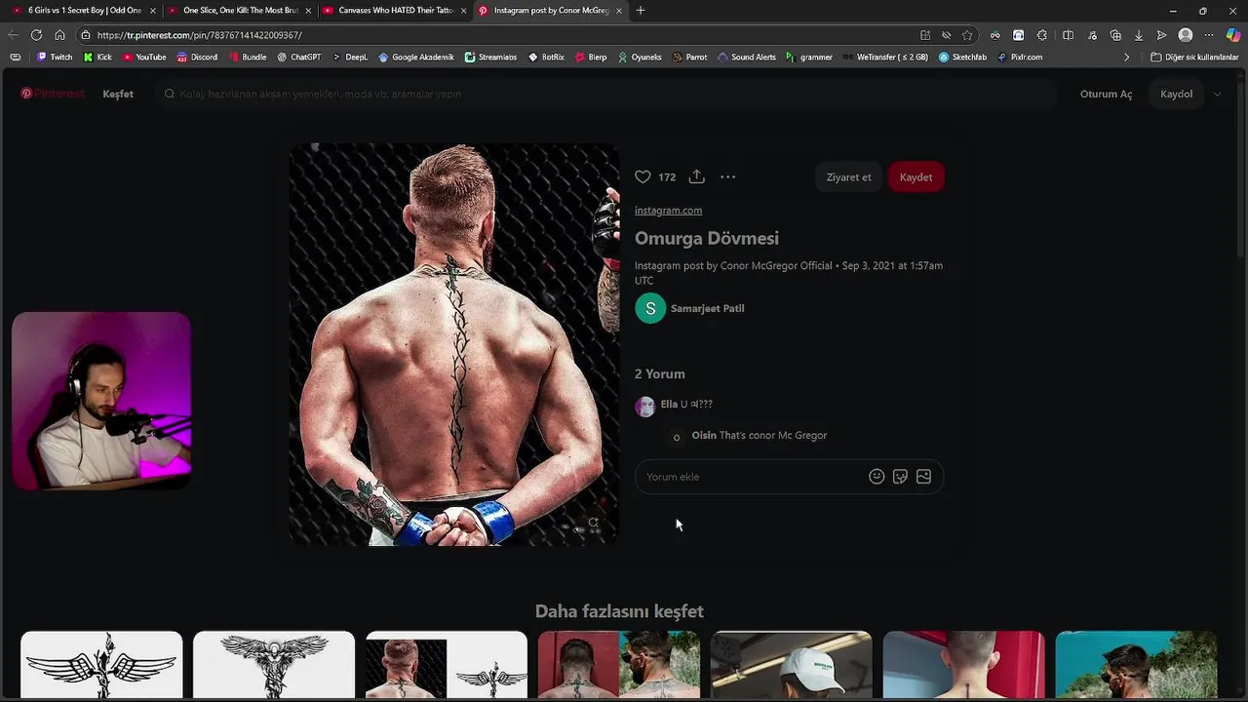Image resolution: width=1248 pixels, height=702 pixels.
Task: Click the Pinterest logo
Action: (53, 94)
